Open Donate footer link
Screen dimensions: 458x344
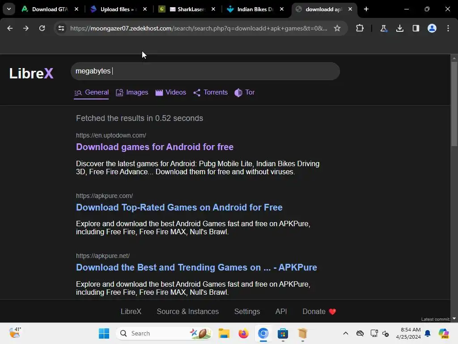click(319, 312)
